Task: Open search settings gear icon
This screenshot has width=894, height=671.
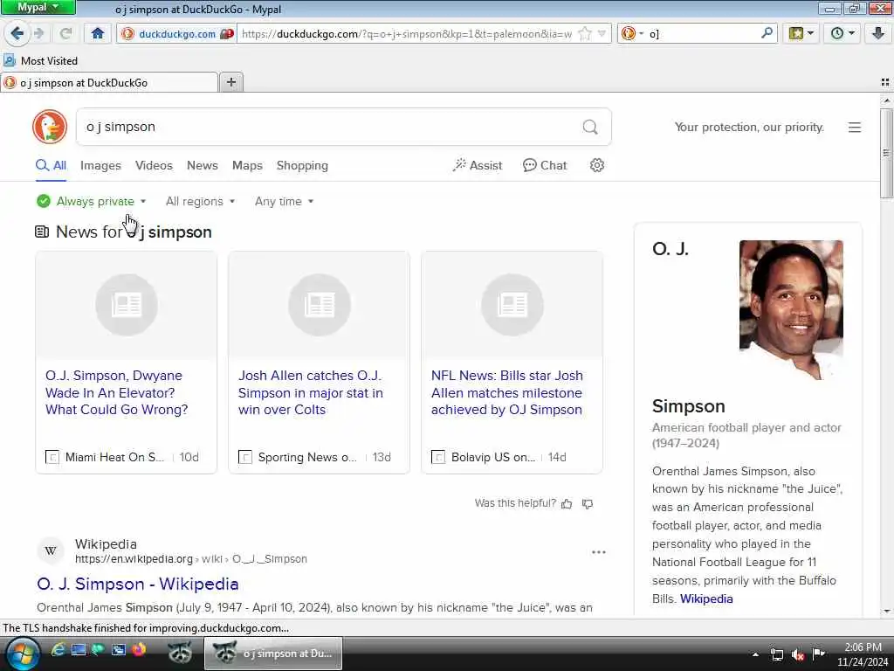Action: tap(597, 165)
